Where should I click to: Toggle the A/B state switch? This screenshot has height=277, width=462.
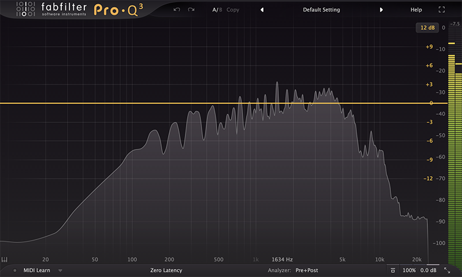(217, 10)
